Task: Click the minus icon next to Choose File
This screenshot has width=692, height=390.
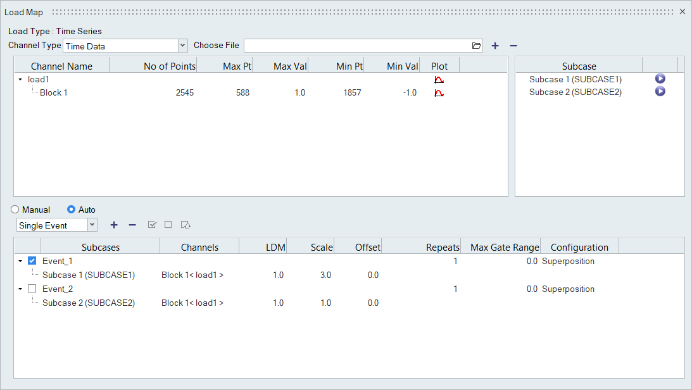Action: pyautogui.click(x=513, y=46)
